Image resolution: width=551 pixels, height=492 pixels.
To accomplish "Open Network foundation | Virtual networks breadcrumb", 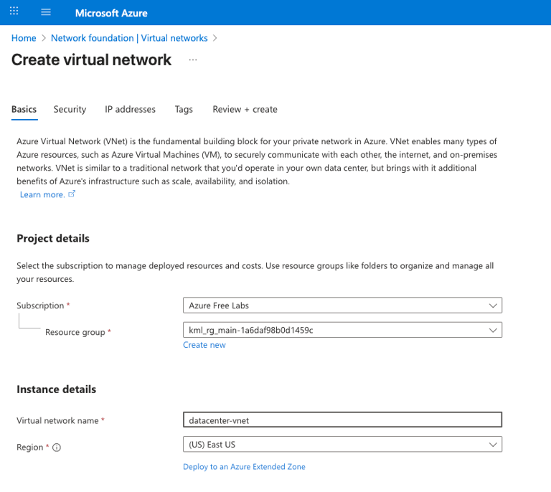I will [129, 38].
